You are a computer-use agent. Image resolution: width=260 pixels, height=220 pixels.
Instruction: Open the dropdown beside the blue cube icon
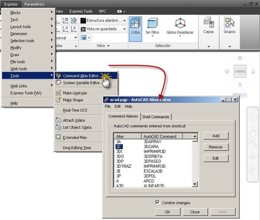[89, 38]
